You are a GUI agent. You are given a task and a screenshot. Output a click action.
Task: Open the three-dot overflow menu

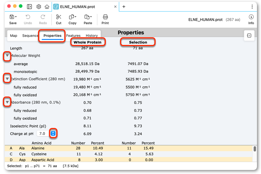point(252,7)
